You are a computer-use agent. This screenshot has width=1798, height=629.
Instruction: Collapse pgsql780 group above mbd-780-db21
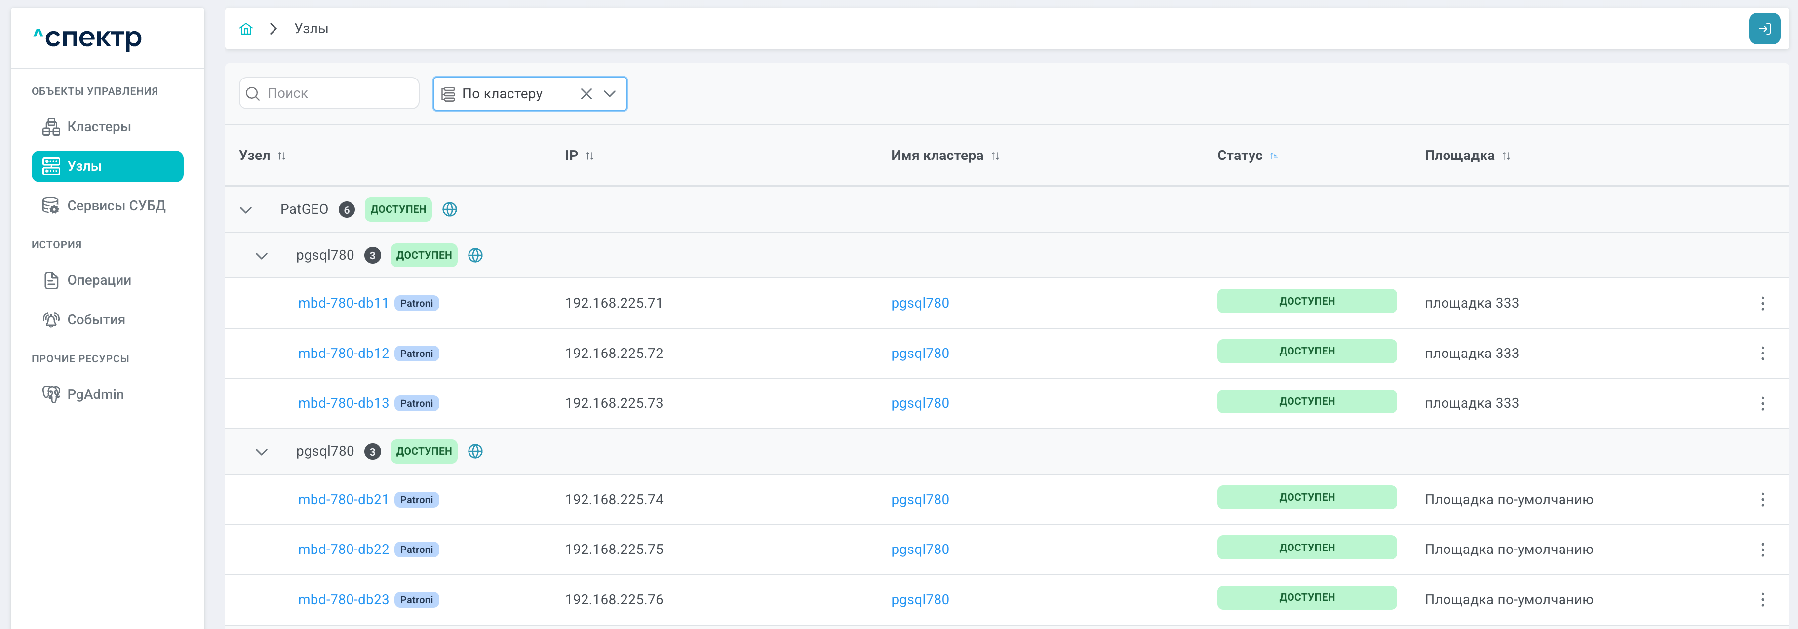(x=262, y=452)
